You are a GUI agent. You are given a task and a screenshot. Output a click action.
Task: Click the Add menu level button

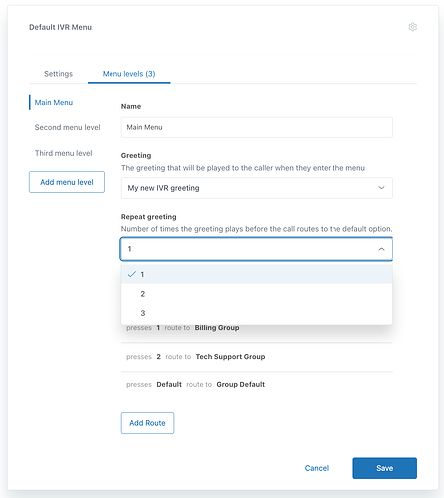(x=67, y=182)
